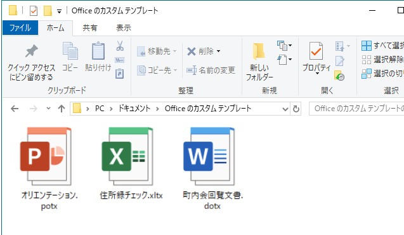Switch to the View (表示) tab

click(x=124, y=27)
